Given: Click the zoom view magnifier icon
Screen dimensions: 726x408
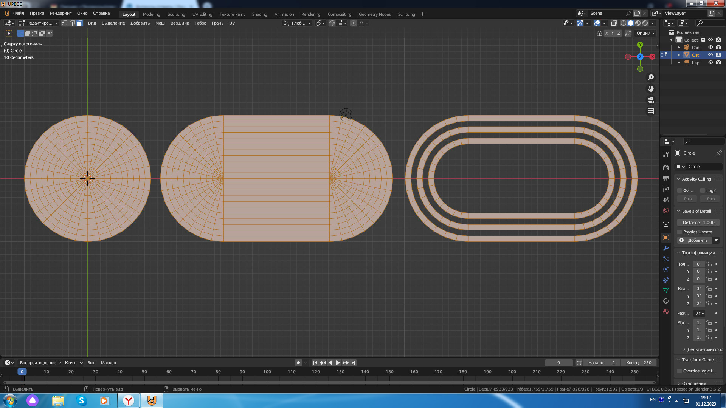Looking at the screenshot, I should tap(651, 77).
